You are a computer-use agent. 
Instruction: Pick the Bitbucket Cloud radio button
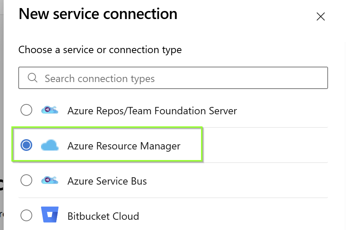(x=26, y=215)
